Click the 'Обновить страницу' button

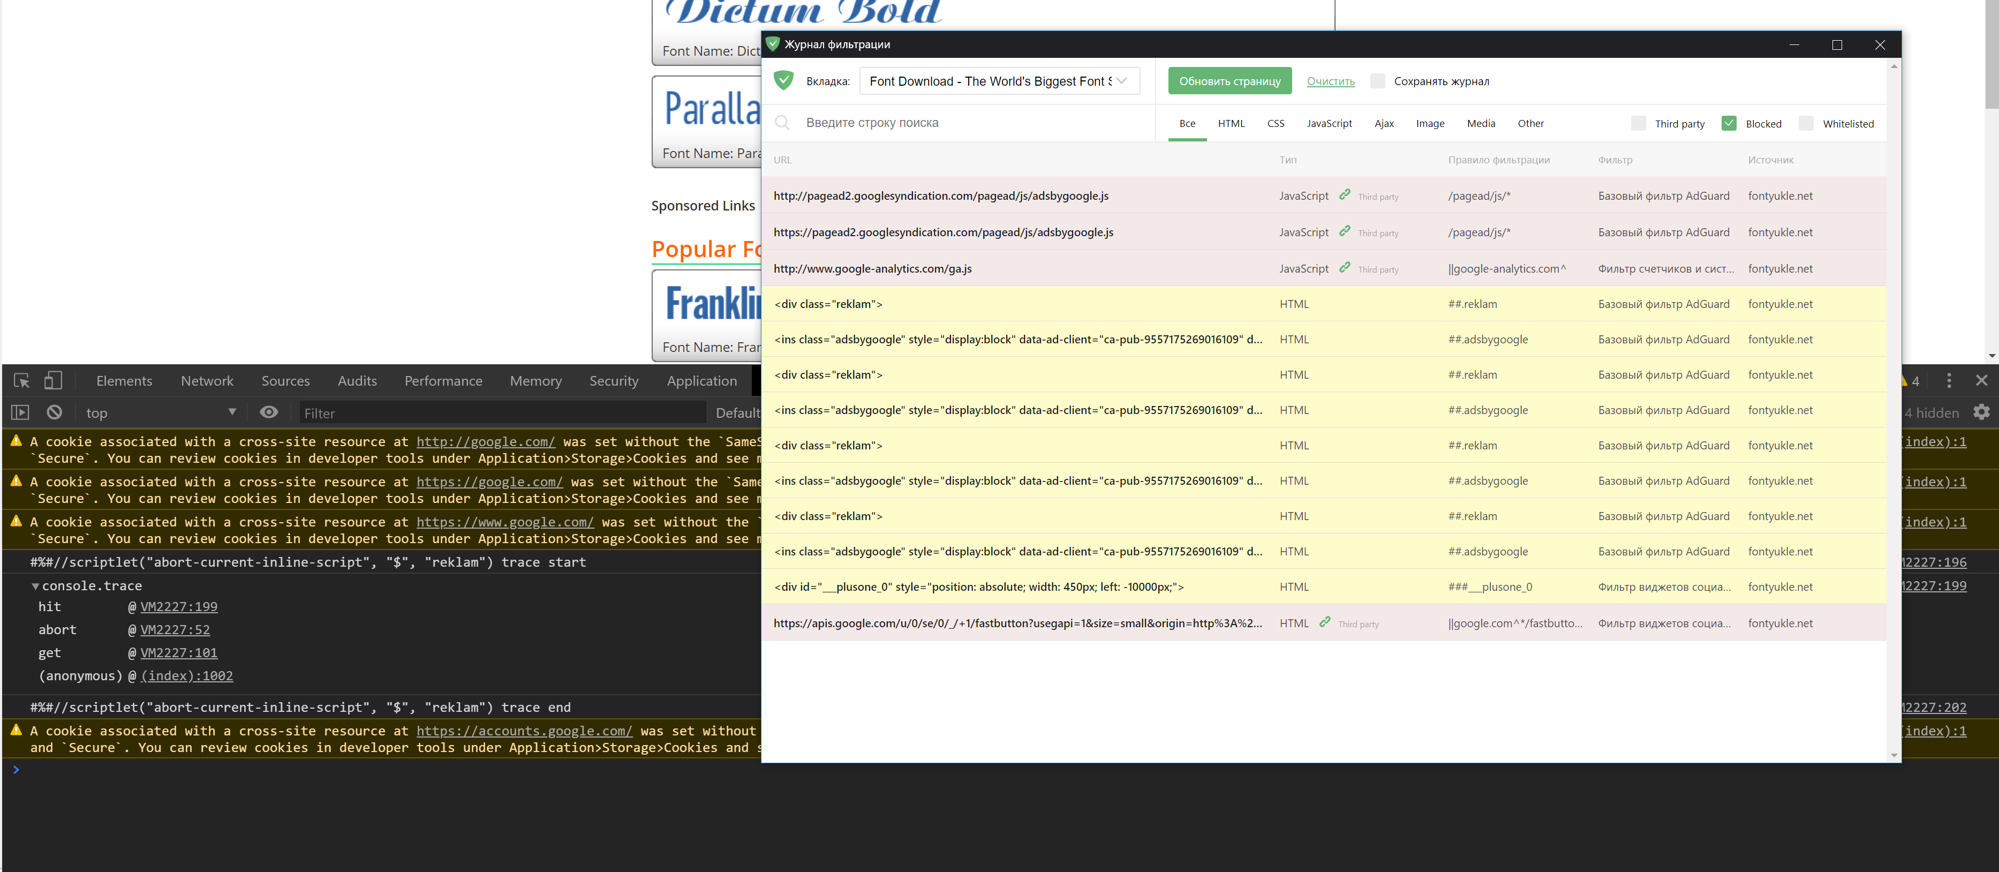click(x=1229, y=81)
